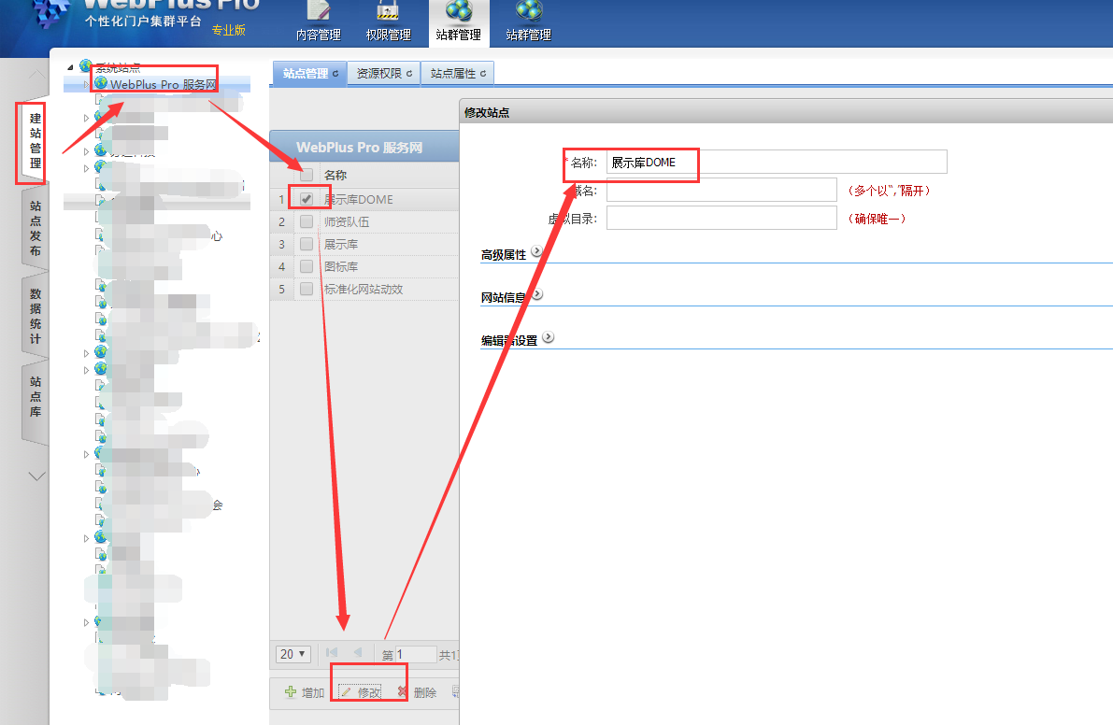1113x725 pixels.
Task: Click the 权限管理 padlock icon
Action: [x=388, y=11]
